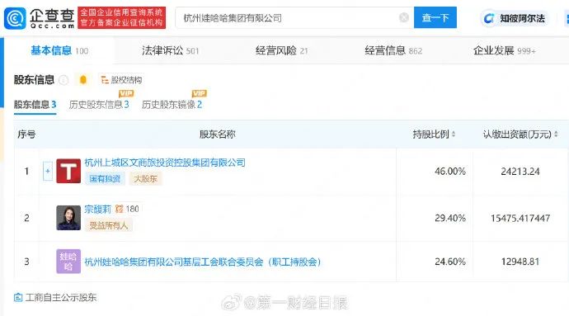
Task: Click the red T company logo
Action: click(68, 171)
